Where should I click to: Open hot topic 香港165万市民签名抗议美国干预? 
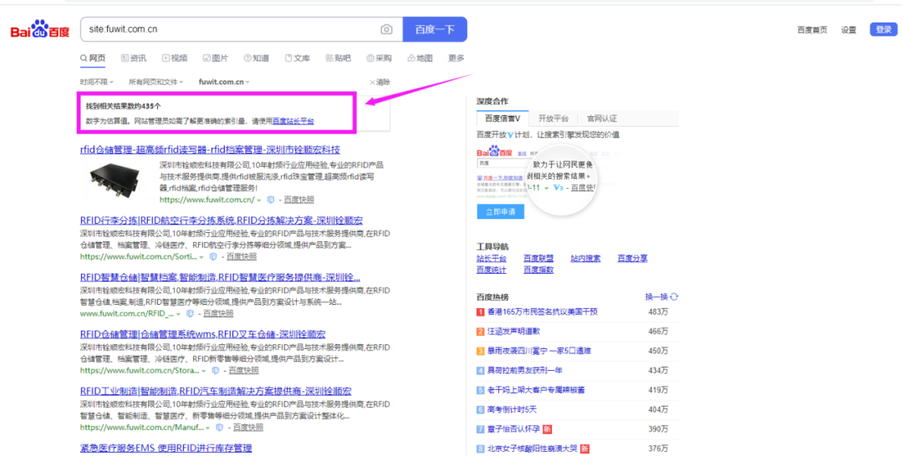coord(543,312)
